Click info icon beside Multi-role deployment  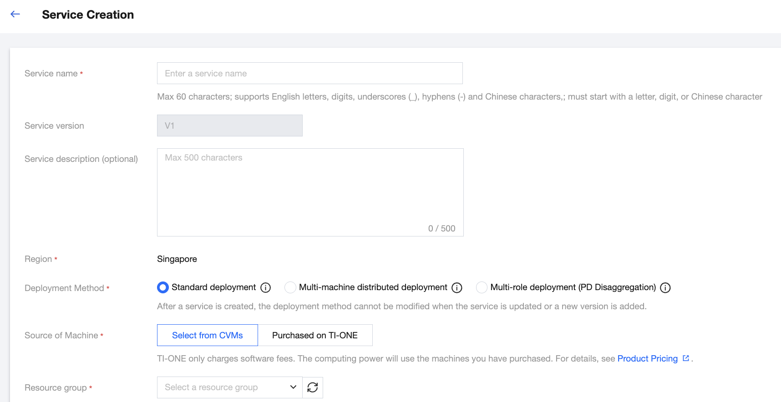[665, 288]
